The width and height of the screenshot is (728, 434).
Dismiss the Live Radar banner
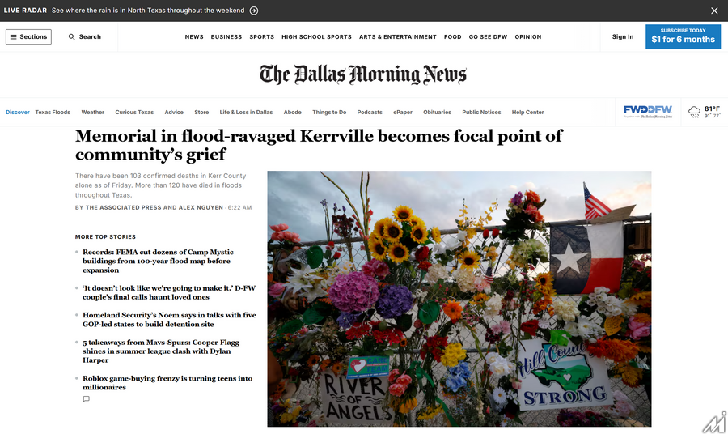[714, 11]
